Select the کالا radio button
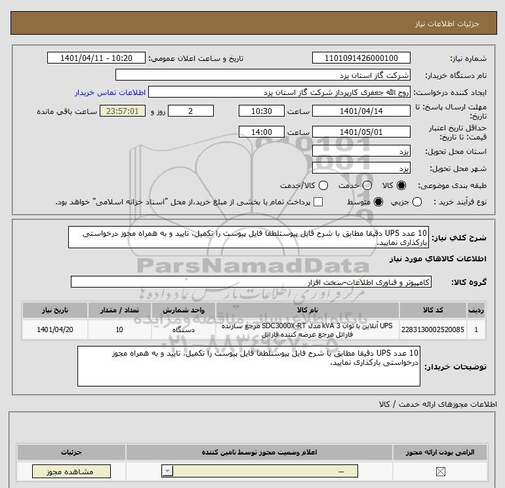The image size is (505, 488). (401, 185)
